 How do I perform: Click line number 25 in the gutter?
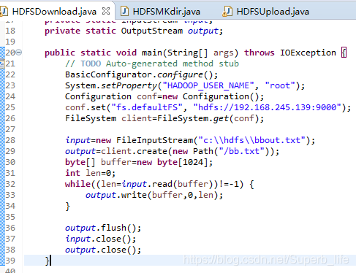[10, 107]
